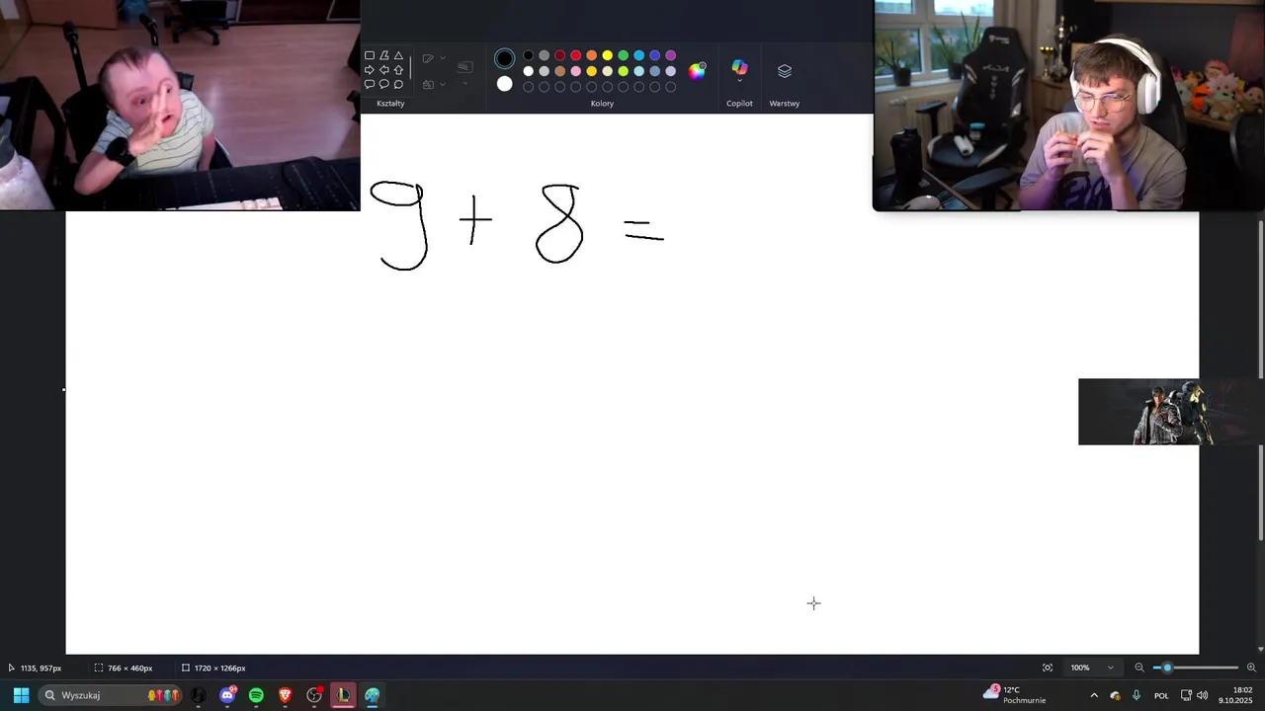
Task: Select the secondary white color circle
Action: (504, 84)
